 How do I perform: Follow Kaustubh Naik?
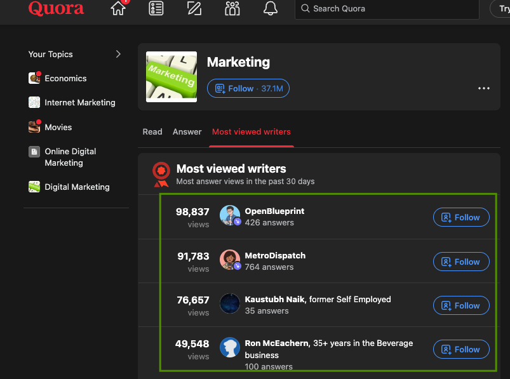point(461,305)
